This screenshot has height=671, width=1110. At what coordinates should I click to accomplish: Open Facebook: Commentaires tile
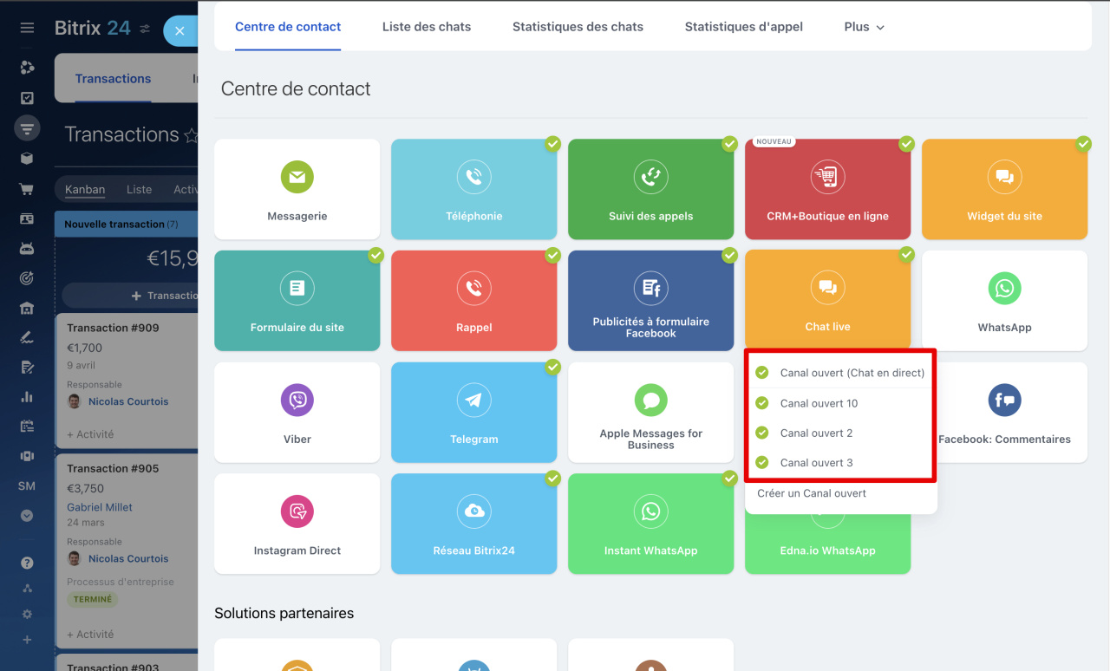pyautogui.click(x=1012, y=412)
